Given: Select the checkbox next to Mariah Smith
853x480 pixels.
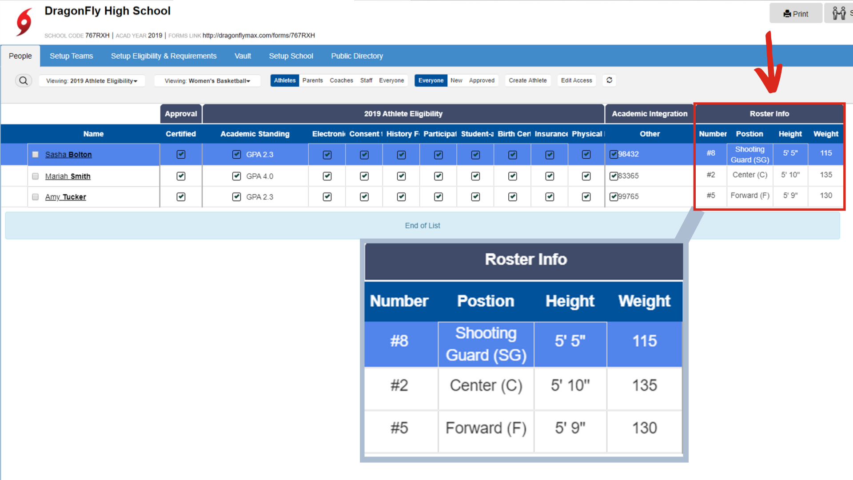Looking at the screenshot, I should point(36,176).
